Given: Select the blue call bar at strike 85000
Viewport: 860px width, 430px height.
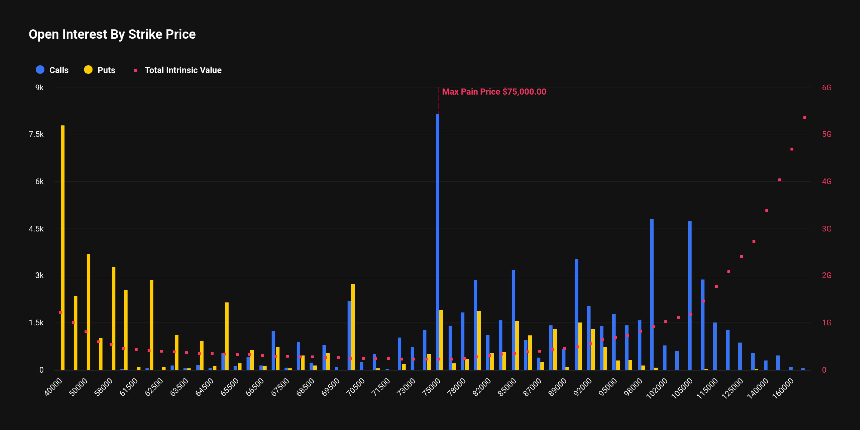Looking at the screenshot, I should [513, 315].
